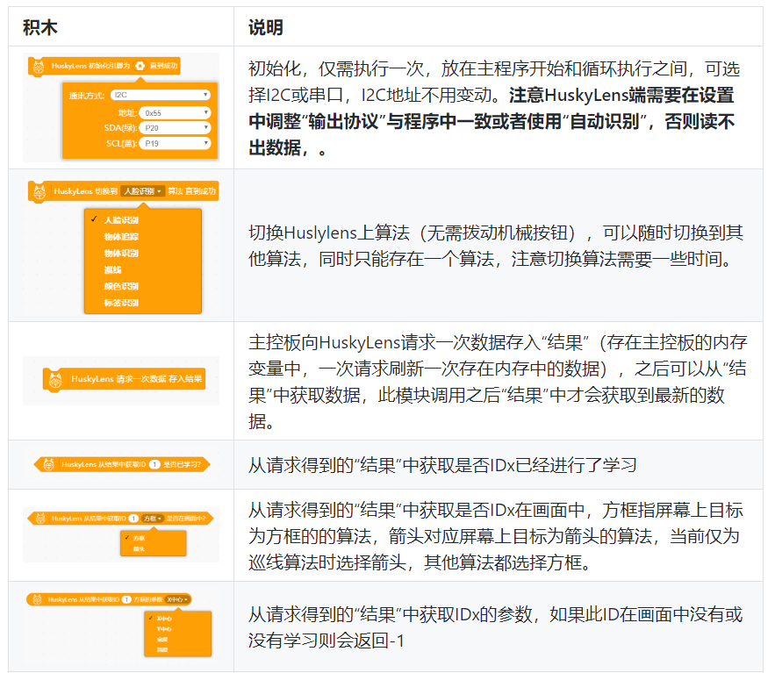Image resolution: width=775 pixels, height=673 pixels.
Task: Click the 算法 直到成功 text on the switch block
Action: pyautogui.click(x=191, y=191)
